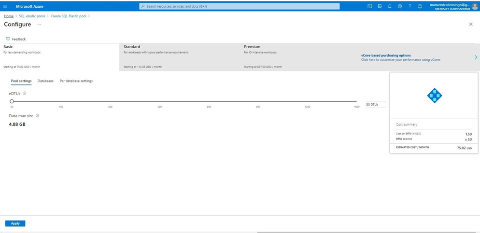Switch to Databases tab

(x=45, y=81)
